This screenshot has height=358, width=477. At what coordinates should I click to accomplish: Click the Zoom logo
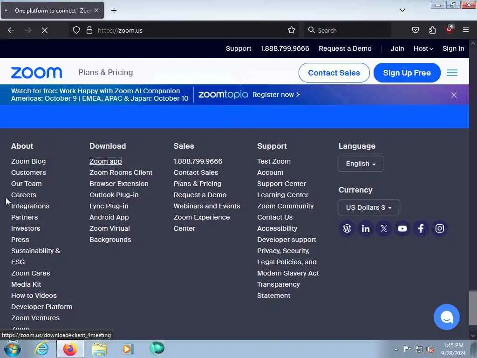pyautogui.click(x=36, y=73)
